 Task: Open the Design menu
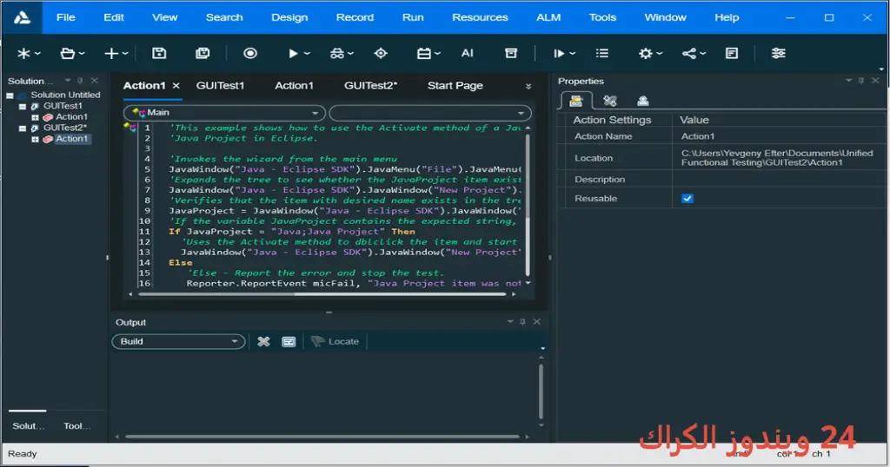pyautogui.click(x=289, y=17)
